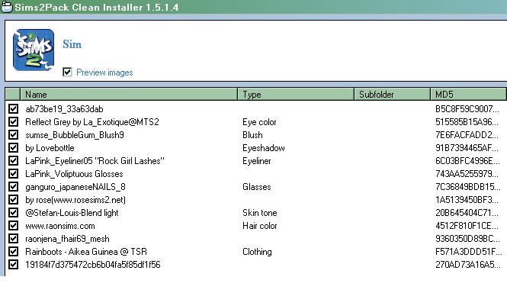
Task: Click the blank checkbox column header
Action: pos(13,94)
